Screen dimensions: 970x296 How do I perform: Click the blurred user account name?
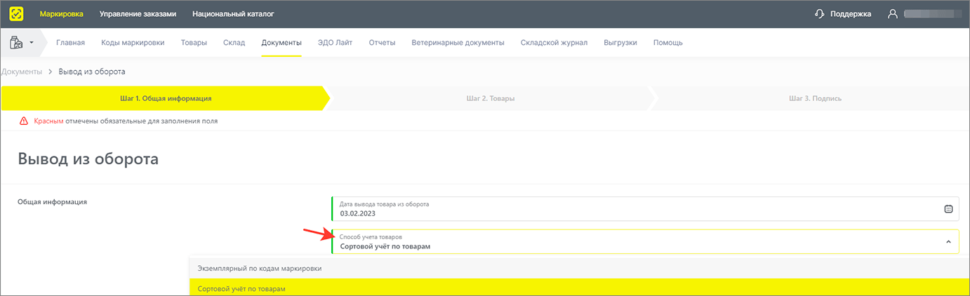coord(931,13)
